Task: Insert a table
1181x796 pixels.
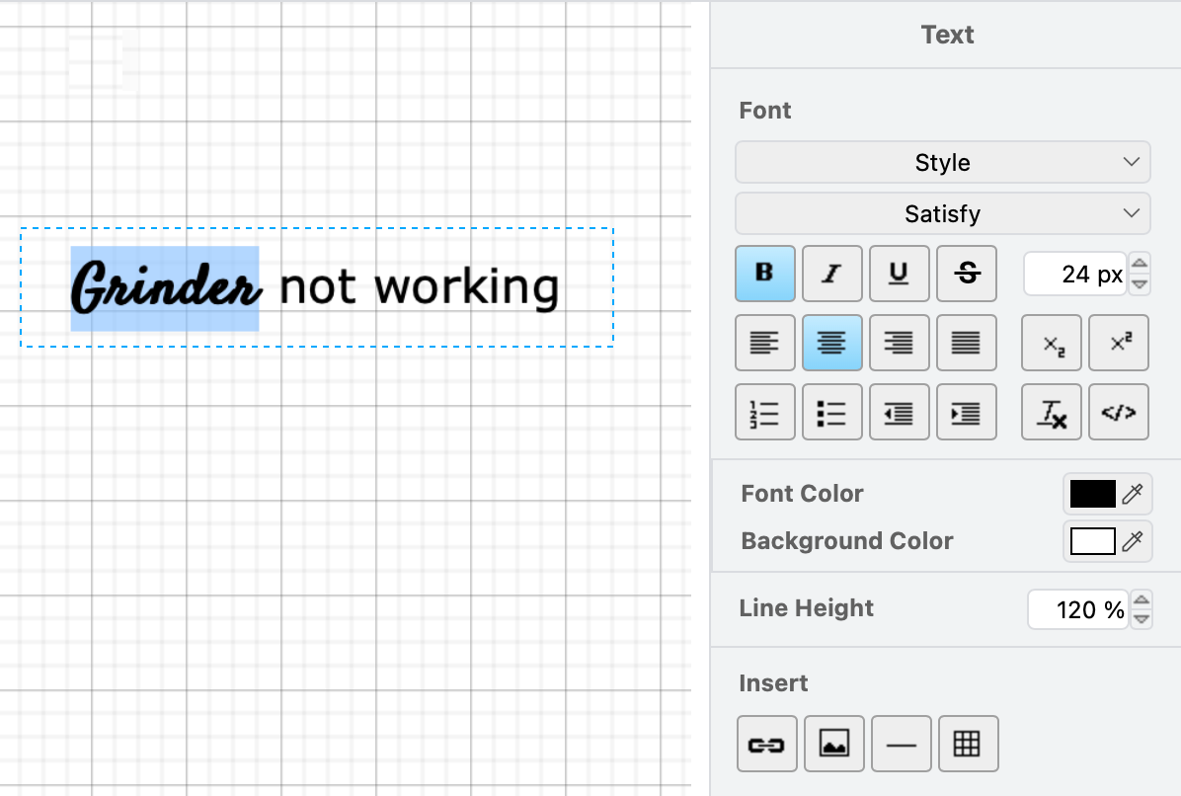Action: 968,743
